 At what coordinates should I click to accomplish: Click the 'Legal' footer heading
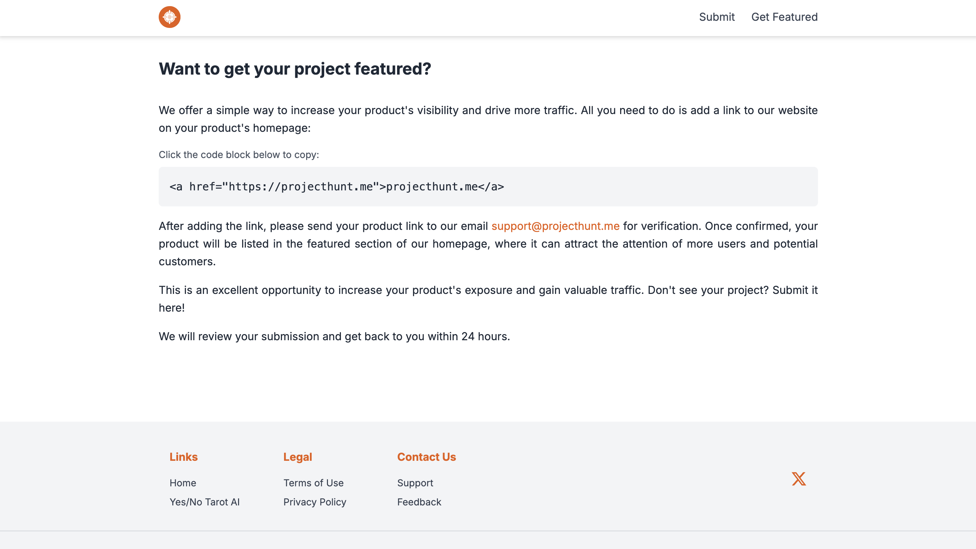click(297, 457)
